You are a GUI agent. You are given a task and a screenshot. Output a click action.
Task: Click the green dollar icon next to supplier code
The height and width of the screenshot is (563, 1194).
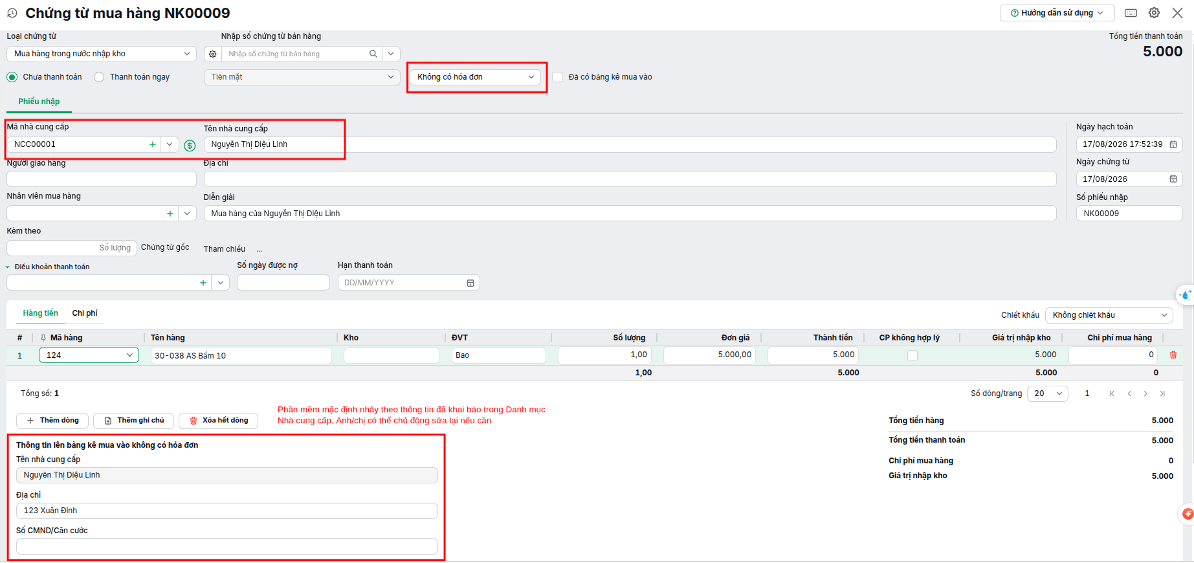point(190,146)
